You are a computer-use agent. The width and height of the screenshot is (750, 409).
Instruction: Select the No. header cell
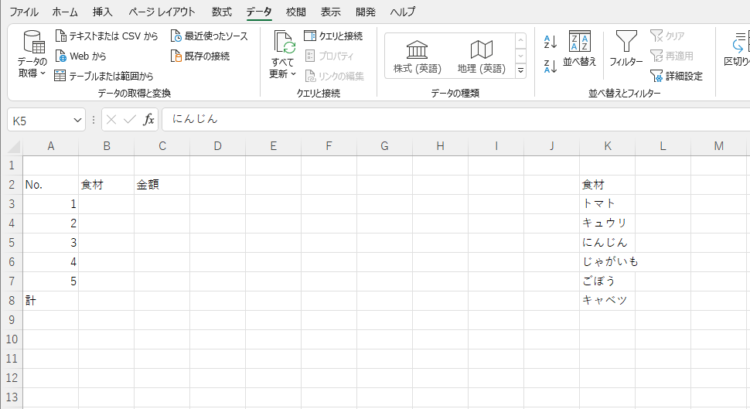[51, 185]
